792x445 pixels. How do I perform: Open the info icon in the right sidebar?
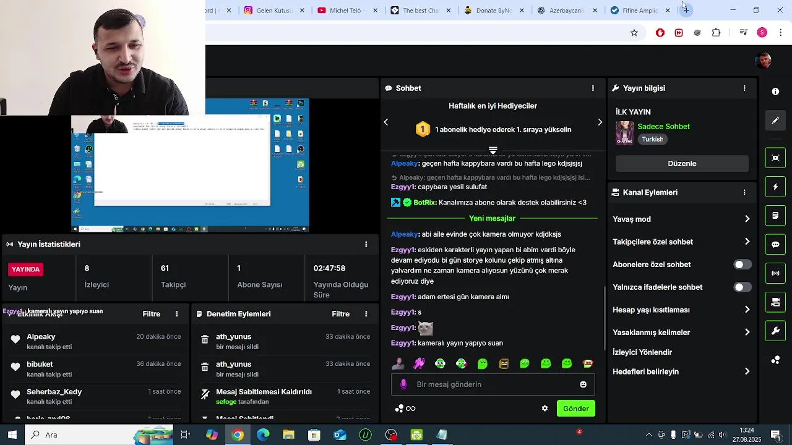[775, 91]
